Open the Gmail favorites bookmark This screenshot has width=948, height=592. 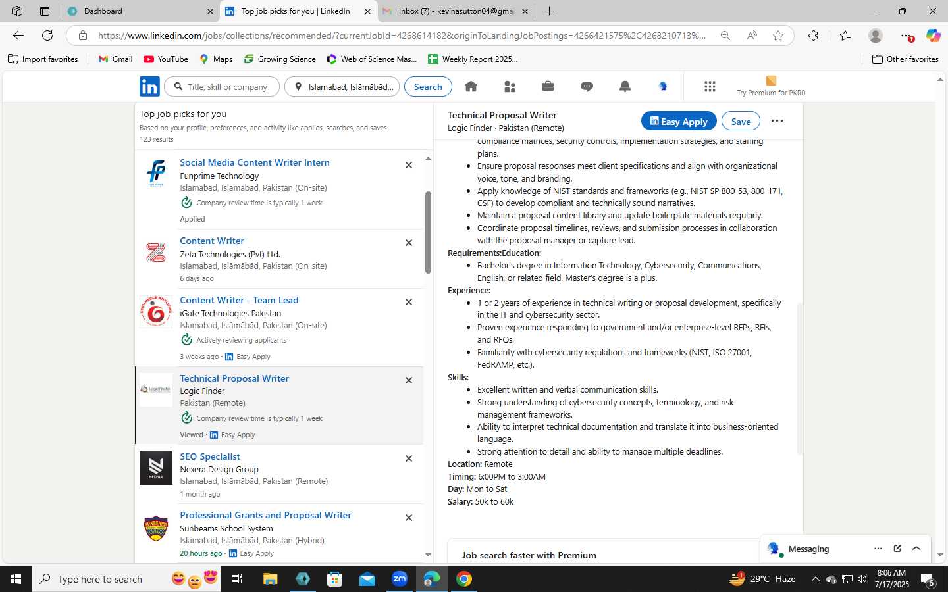click(115, 59)
